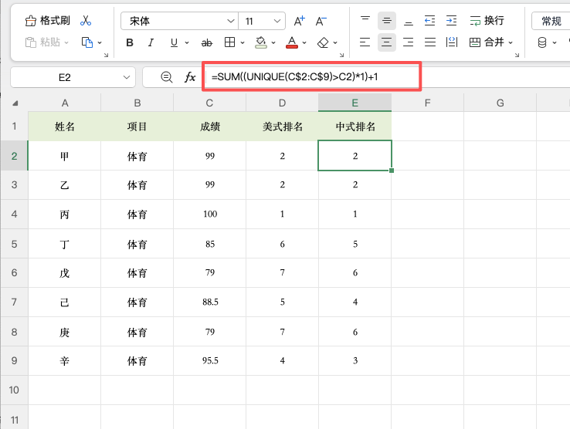Click the currency coins icon
Screen dimensions: 570x429
[542, 42]
